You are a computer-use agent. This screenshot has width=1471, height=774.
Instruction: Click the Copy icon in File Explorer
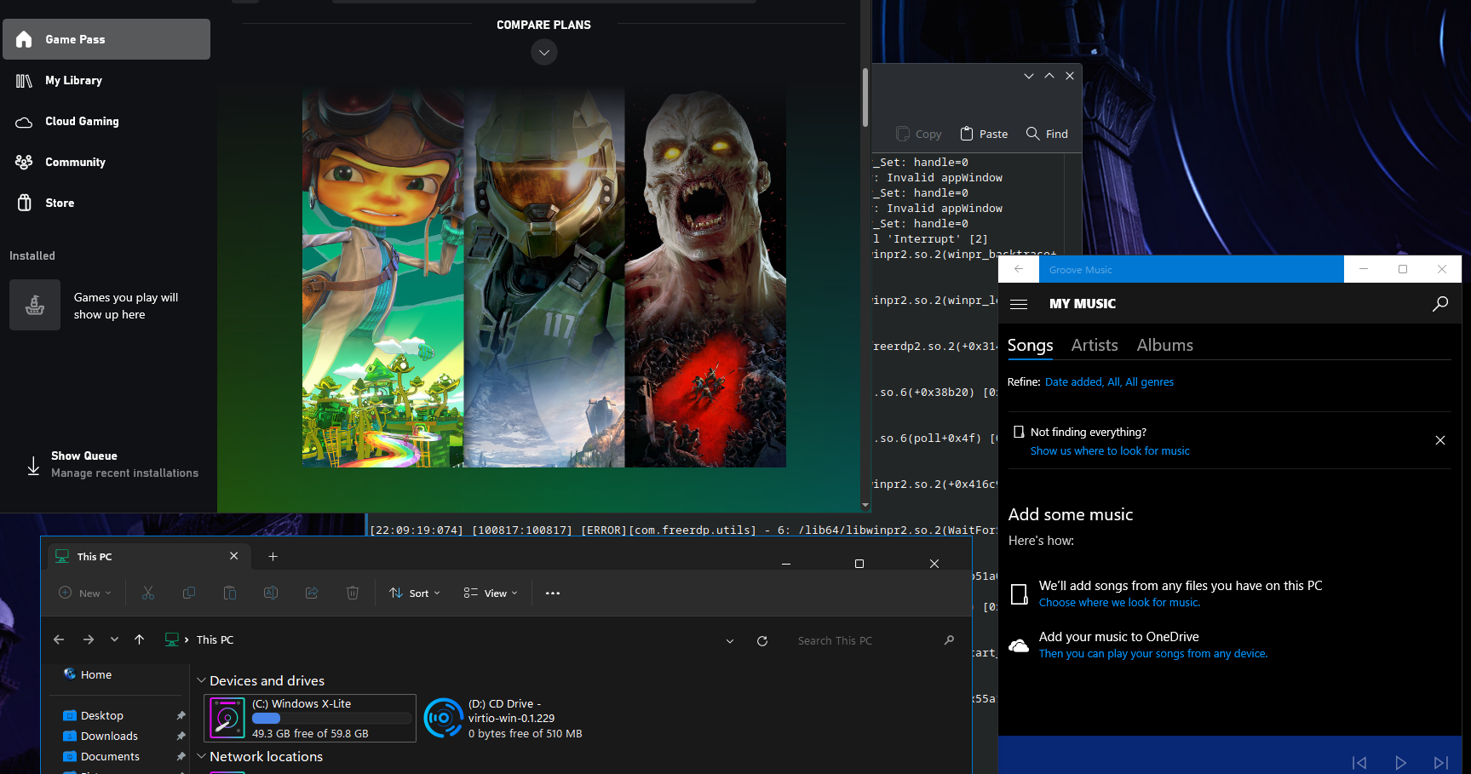coord(189,593)
